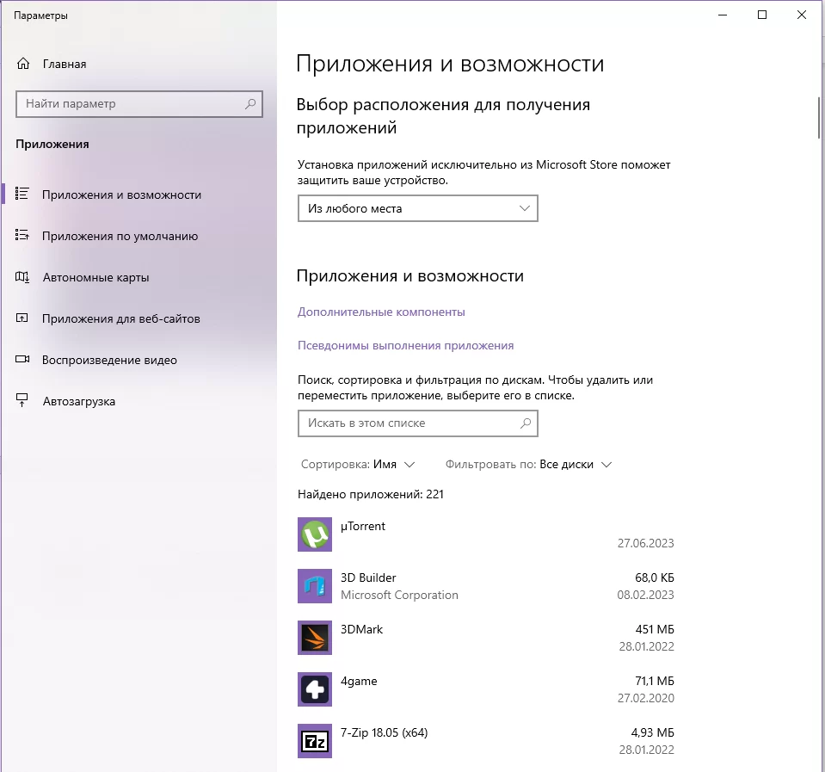The image size is (825, 772).
Task: Click the Автономные карты map icon
Action: (23, 277)
